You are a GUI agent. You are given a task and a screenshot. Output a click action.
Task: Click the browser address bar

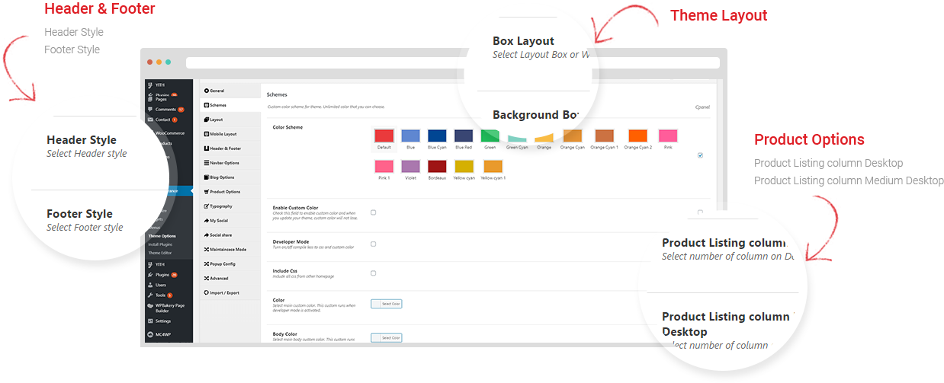click(453, 62)
